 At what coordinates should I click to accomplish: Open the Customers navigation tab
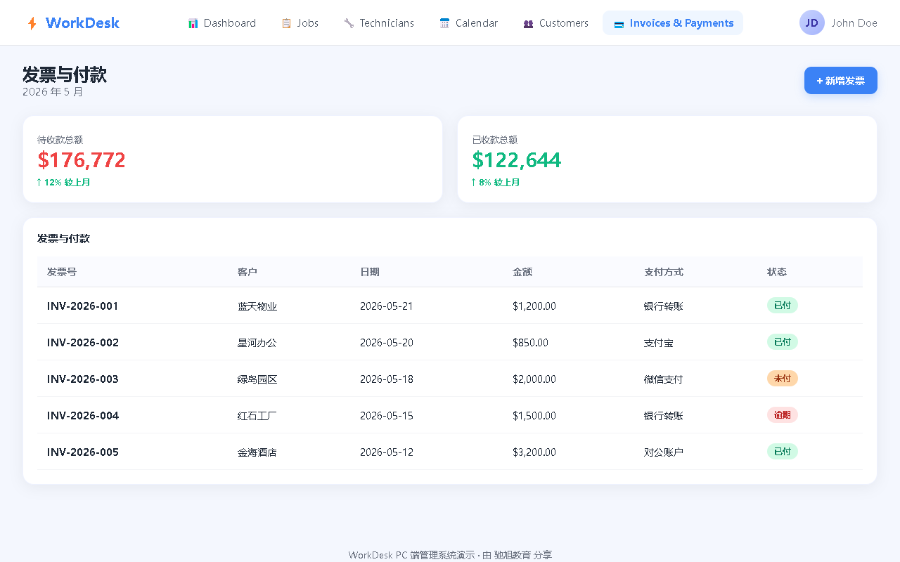coord(556,23)
